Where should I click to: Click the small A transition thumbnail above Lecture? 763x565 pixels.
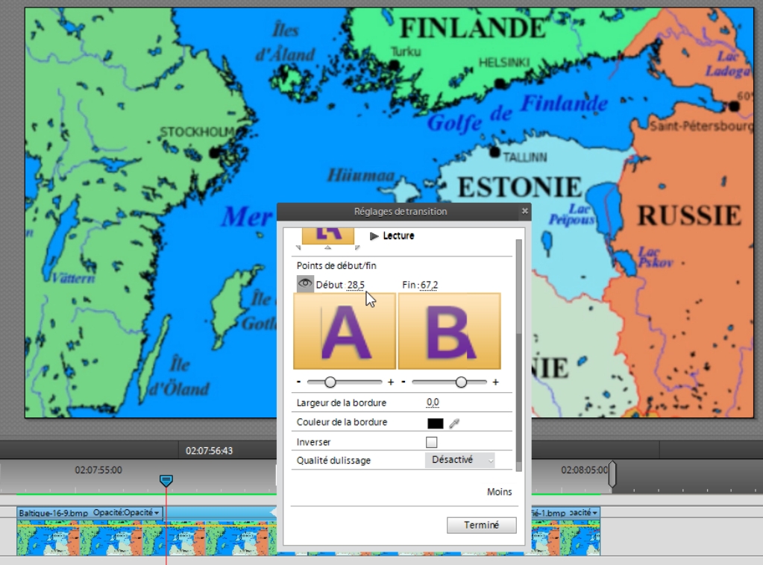tap(328, 236)
